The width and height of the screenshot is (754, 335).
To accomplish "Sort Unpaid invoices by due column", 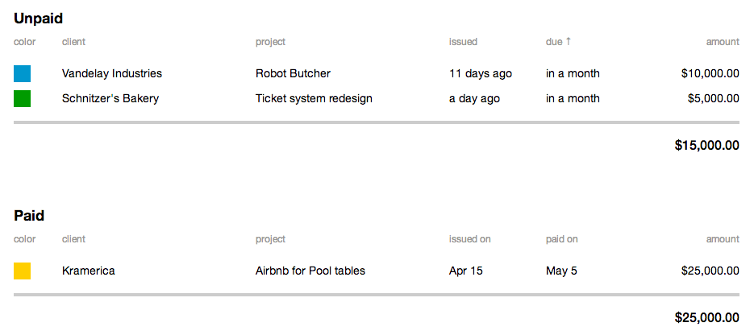I will (558, 42).
